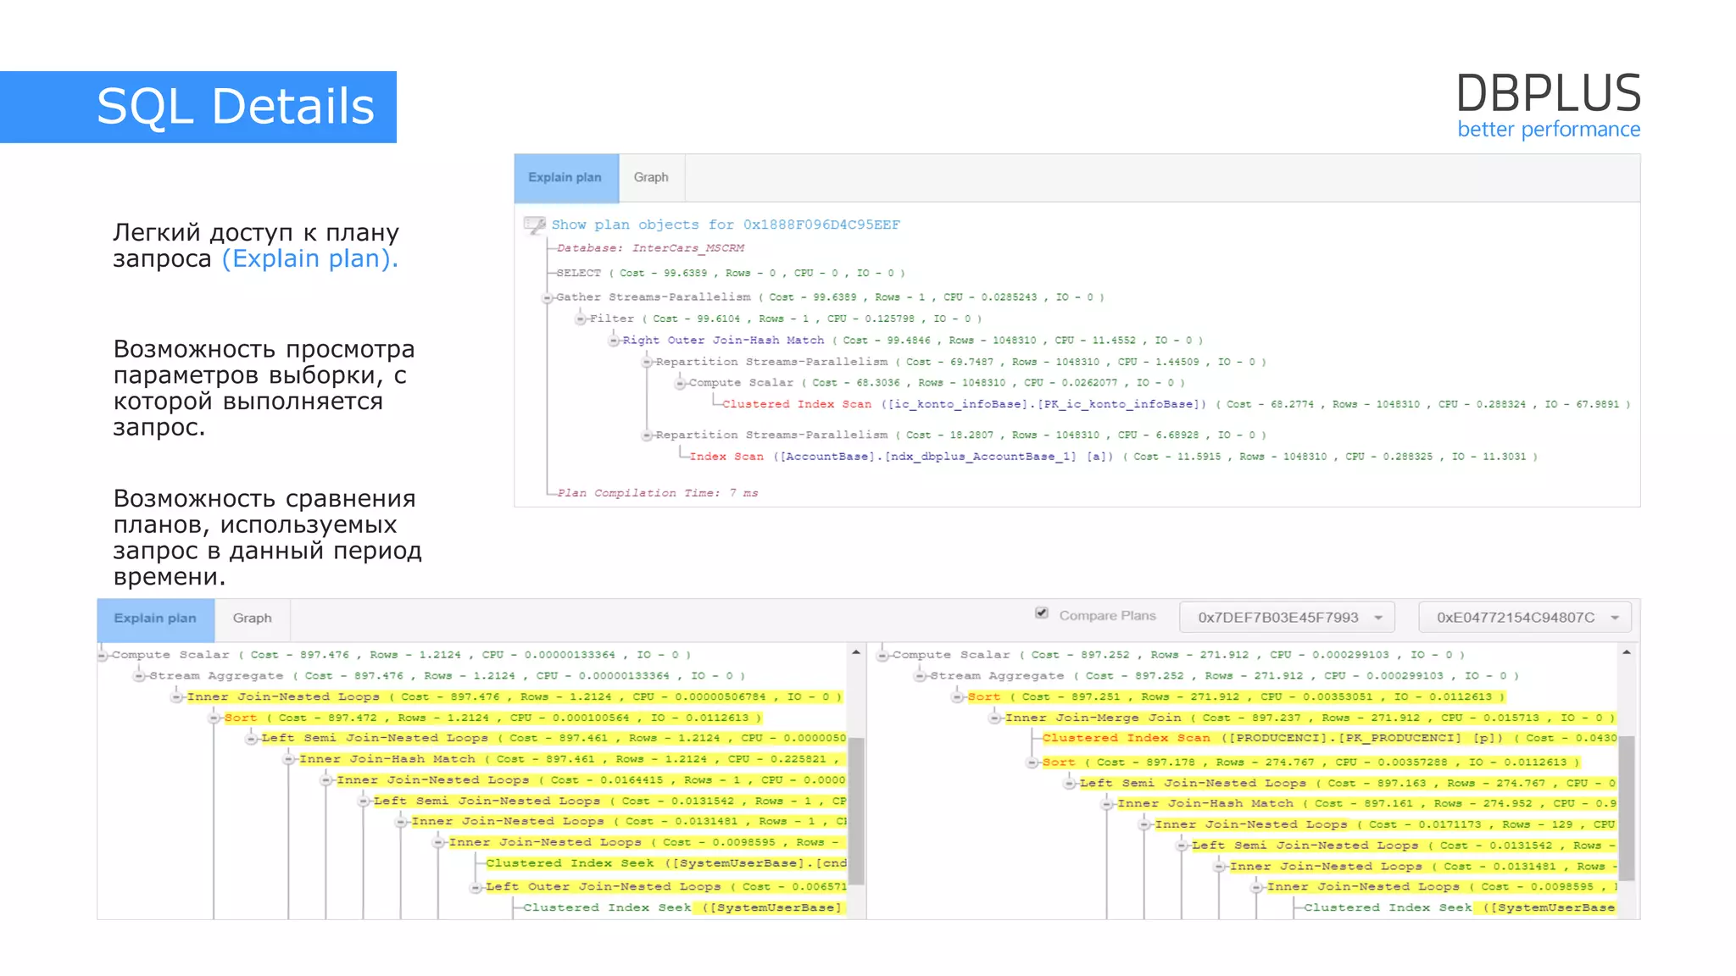Collapse left plan Inner Join-Nested Loops Cost 897.476
The width and height of the screenshot is (1736, 976).
click(176, 697)
